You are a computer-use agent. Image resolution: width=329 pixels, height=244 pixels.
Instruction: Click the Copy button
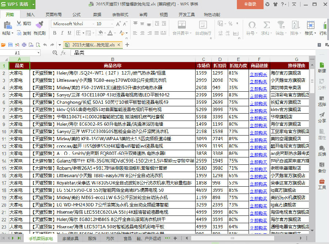[24, 33]
